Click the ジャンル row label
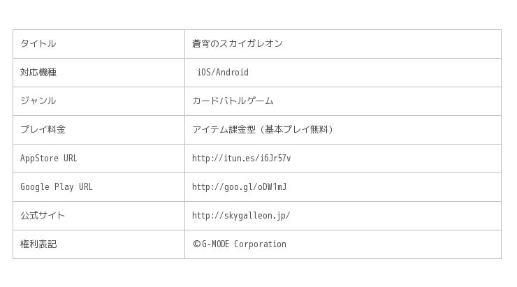This screenshot has width=517, height=287. click(38, 101)
